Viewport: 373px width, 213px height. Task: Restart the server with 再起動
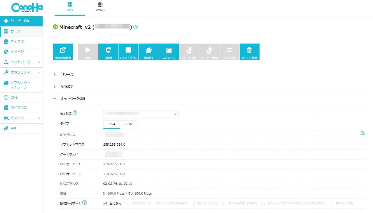pyautogui.click(x=108, y=52)
